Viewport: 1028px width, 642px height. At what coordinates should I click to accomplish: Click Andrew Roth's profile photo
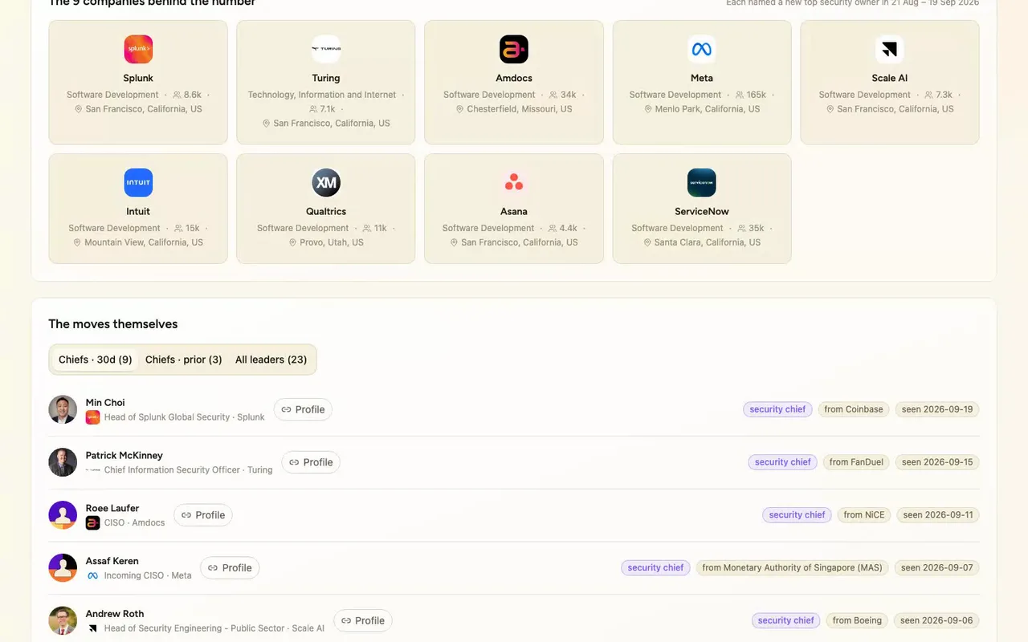click(x=63, y=621)
